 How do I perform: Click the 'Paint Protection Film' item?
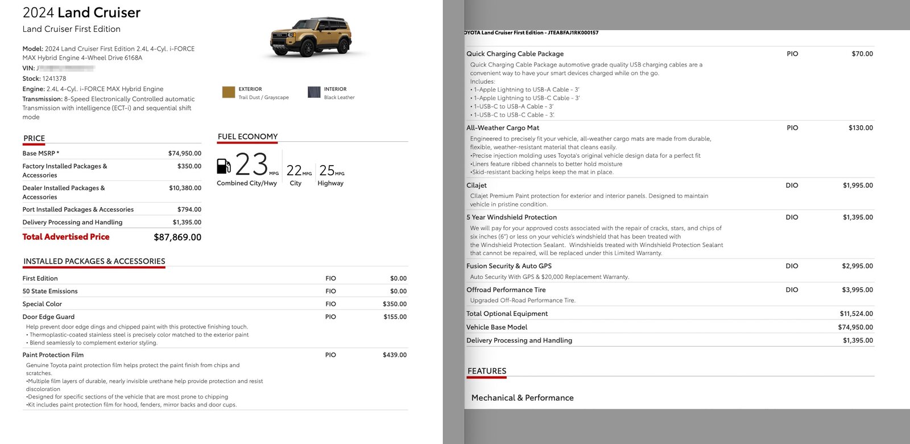tap(53, 355)
